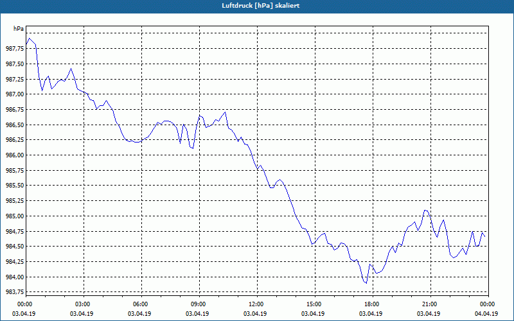This screenshot has width=514, height=321.
Task: Click the 03.04.19 date under 12:00
Action: (255, 314)
